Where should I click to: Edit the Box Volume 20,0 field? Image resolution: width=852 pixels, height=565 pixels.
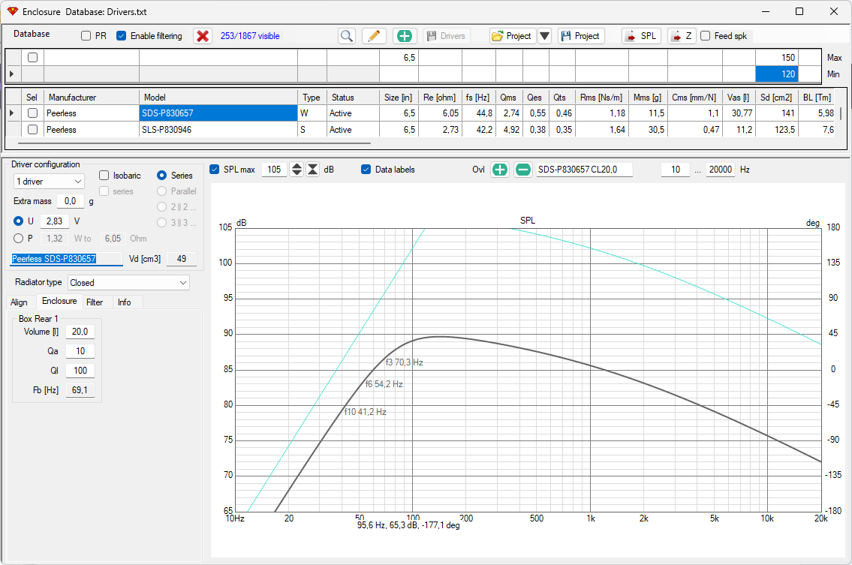(80, 332)
